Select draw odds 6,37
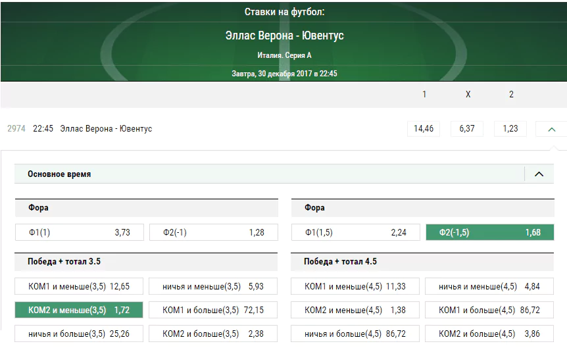 pos(467,129)
